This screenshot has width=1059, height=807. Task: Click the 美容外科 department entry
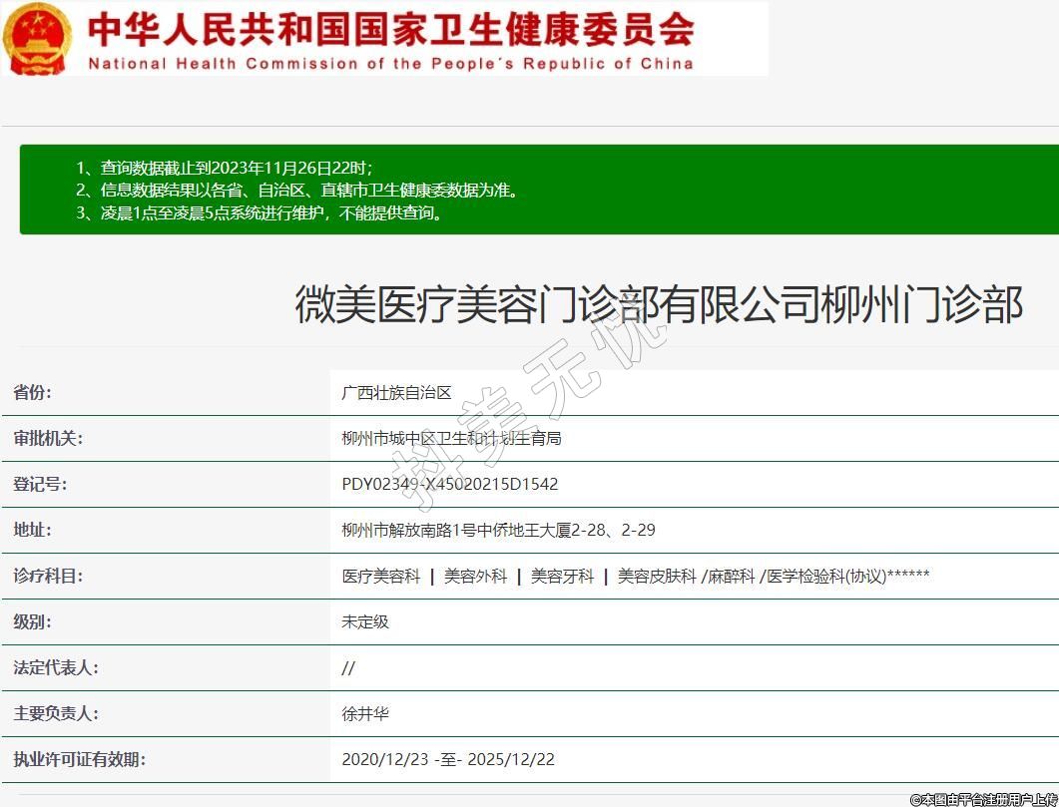475,576
